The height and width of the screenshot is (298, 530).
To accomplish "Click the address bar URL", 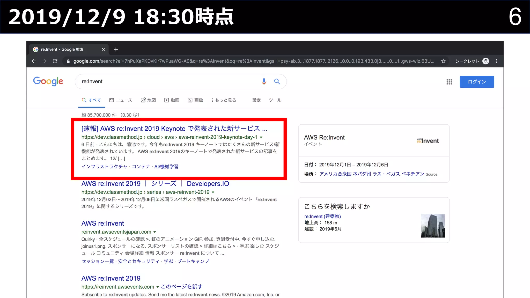I will (254, 61).
